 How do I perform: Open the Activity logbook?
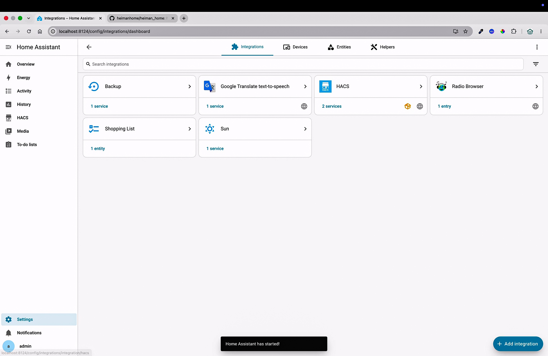click(x=39, y=91)
